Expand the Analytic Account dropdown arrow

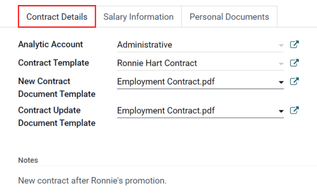(x=281, y=45)
